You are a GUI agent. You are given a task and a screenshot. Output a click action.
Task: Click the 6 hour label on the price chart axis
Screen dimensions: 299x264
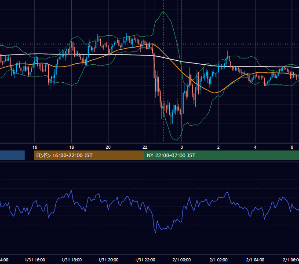[x=292, y=147]
